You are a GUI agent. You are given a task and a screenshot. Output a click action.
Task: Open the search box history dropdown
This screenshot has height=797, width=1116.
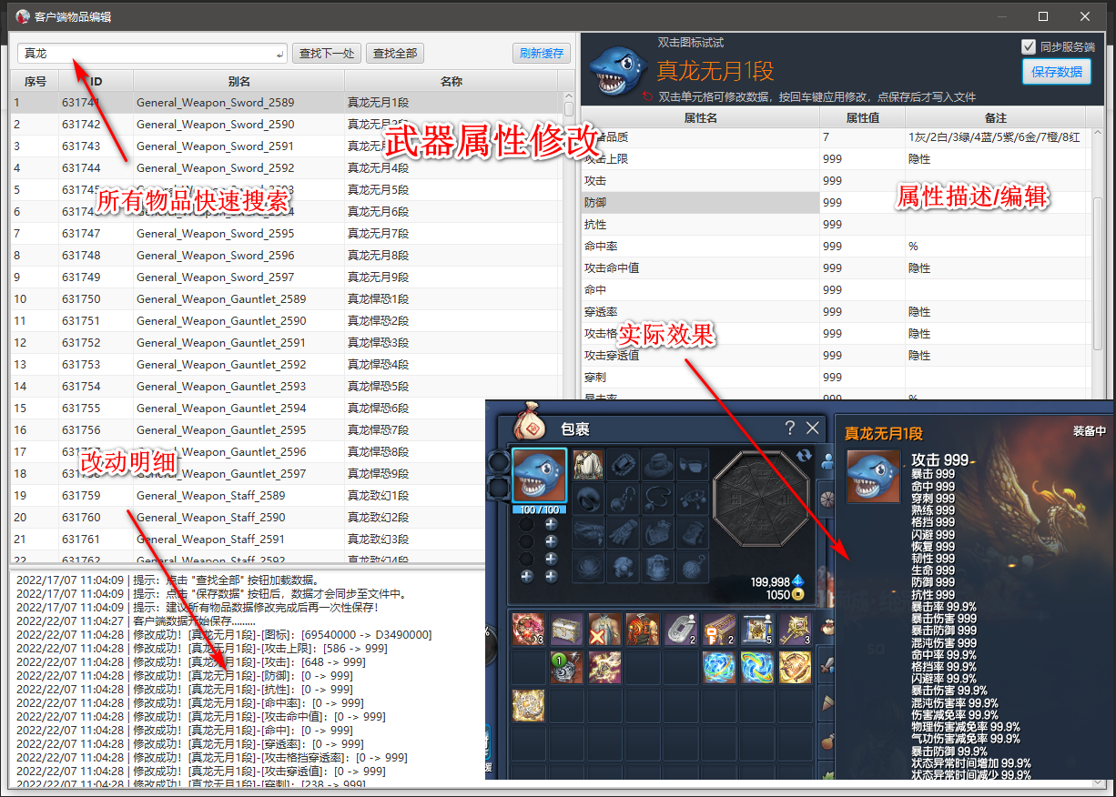[279, 55]
